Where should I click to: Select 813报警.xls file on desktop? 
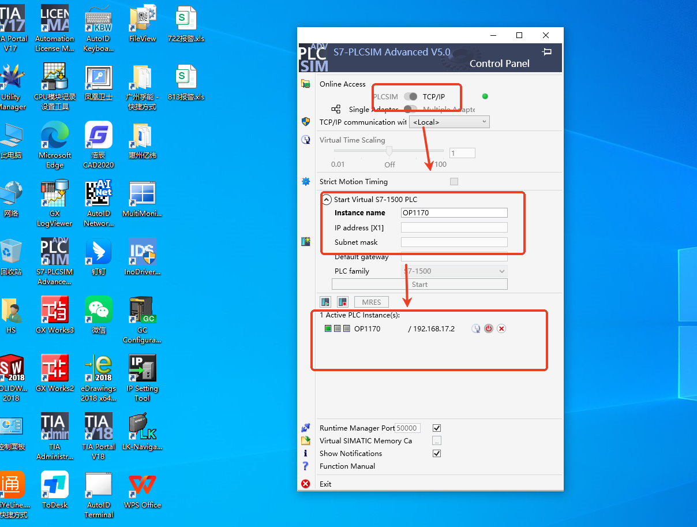[186, 81]
